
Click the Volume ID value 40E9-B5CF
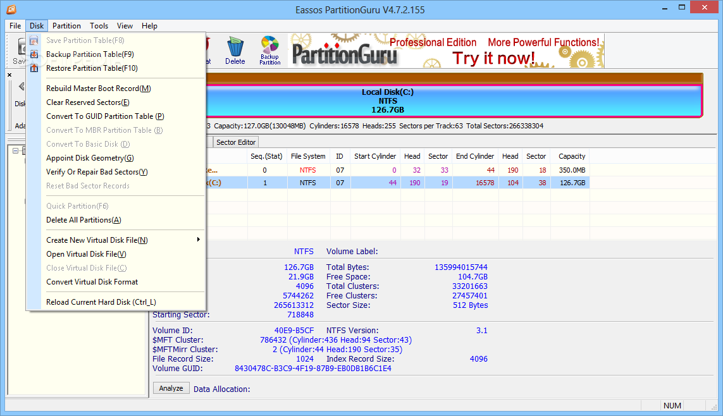tap(294, 330)
